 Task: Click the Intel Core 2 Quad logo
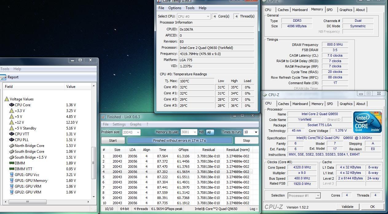point(367,122)
